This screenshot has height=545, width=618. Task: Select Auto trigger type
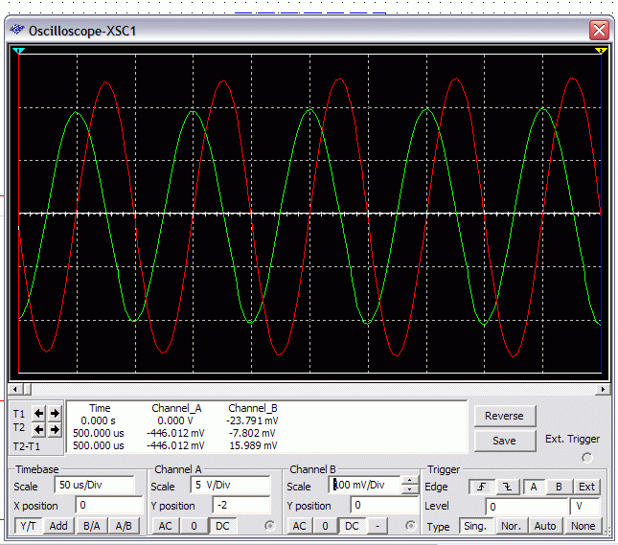545,526
